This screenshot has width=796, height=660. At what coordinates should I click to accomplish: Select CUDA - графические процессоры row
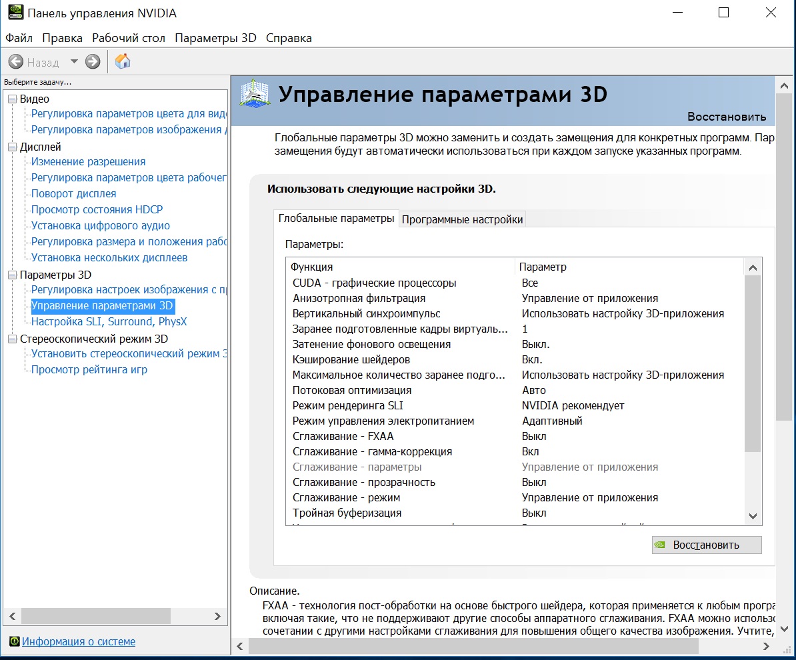[x=515, y=283]
